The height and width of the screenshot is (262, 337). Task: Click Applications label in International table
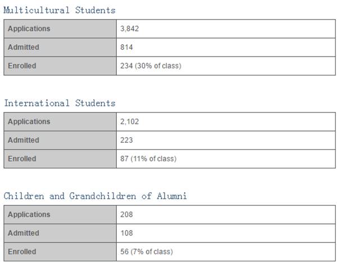[x=29, y=121]
